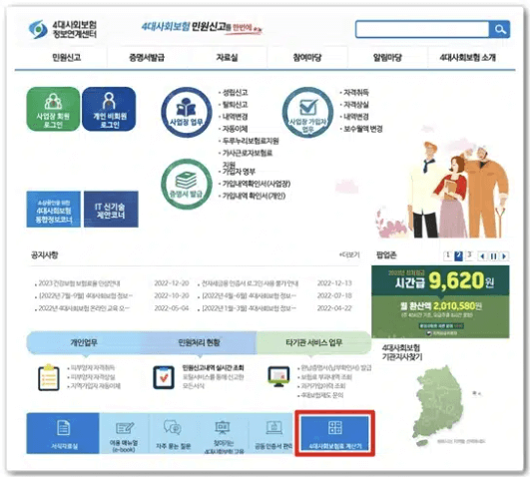
Task: Open the 자격상실 link
Action: [x=356, y=105]
